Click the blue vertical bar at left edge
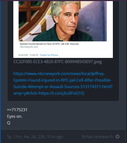127x143 pixels. click(0, 72)
